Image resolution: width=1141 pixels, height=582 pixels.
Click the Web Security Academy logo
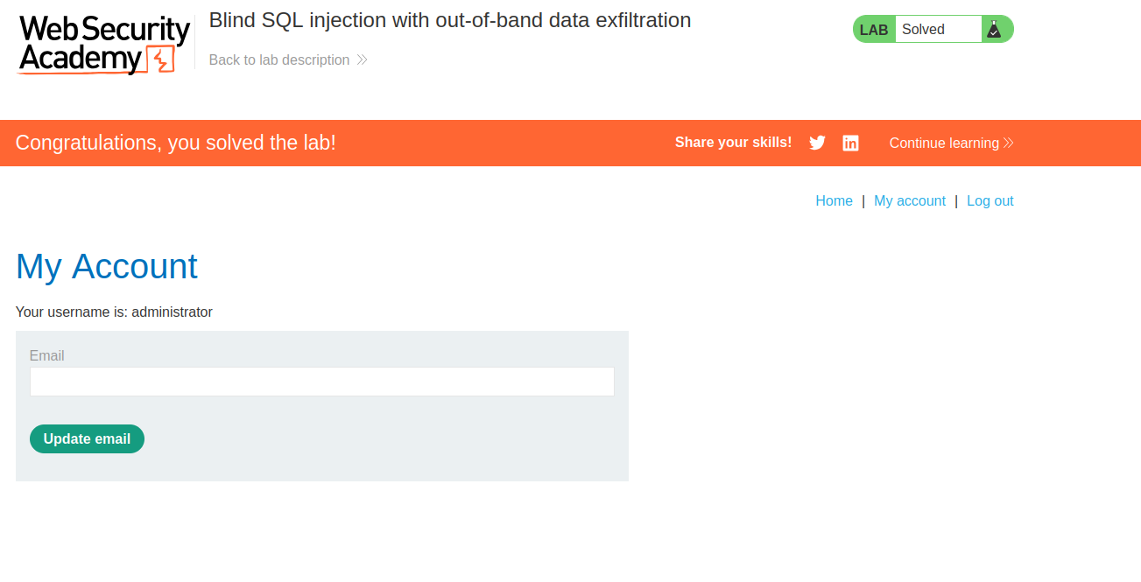[x=104, y=44]
